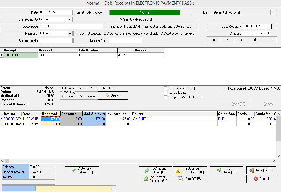This screenshot has width=281, height=192.
Task: Enable Between dates (F3) checkbox
Action: 166,88
